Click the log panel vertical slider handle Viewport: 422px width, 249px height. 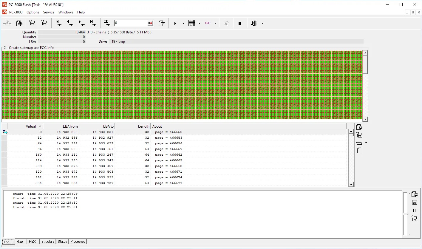click(x=405, y=214)
